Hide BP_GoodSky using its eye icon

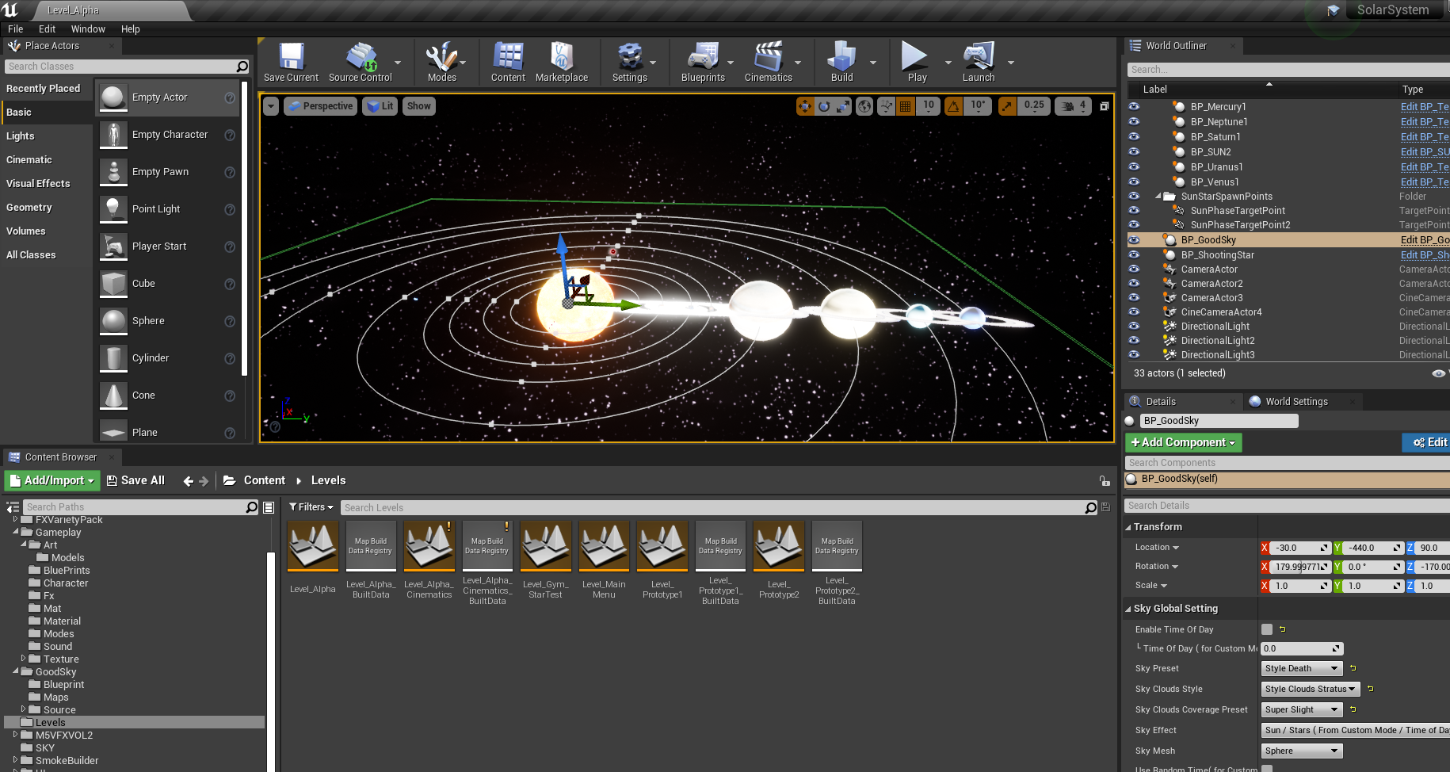pyautogui.click(x=1134, y=240)
